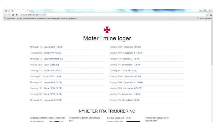Open Oscar IV/V meeting on Torsdag 3/4
Screen dimensions: 213x122
tap(131, 59)
